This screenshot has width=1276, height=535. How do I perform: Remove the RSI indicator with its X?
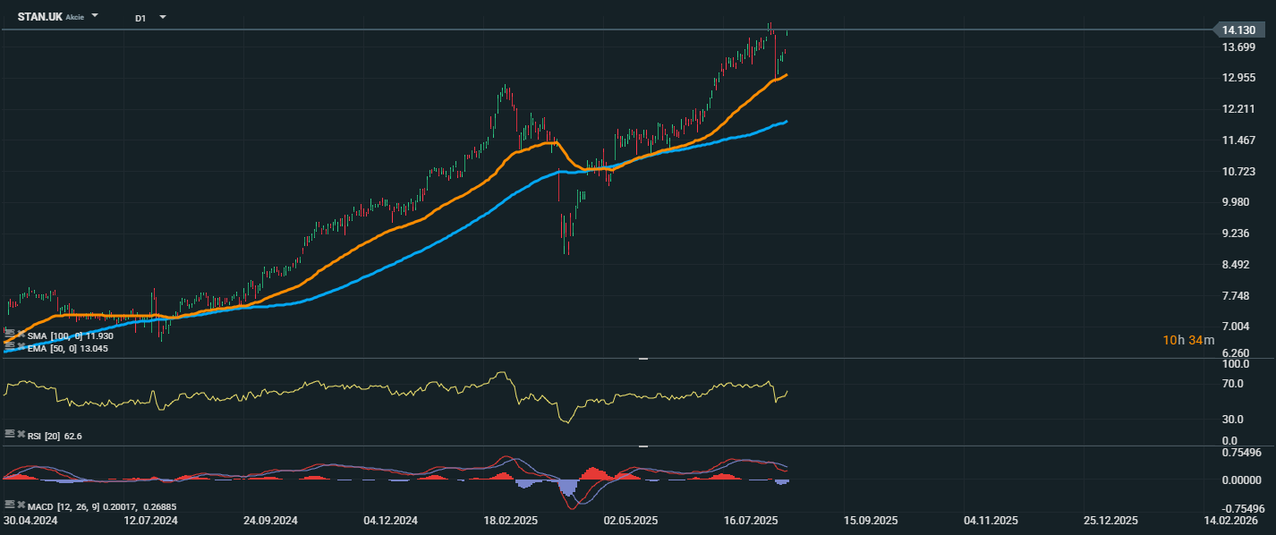[x=21, y=434]
